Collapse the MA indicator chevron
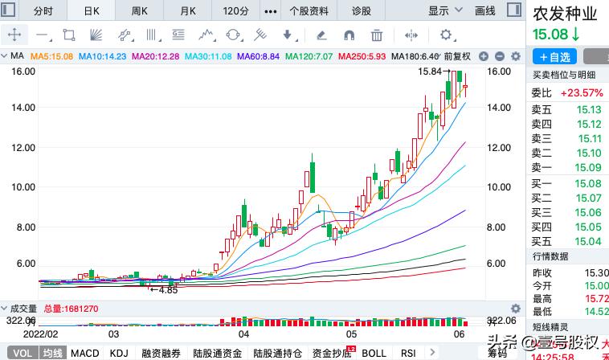This screenshot has height=360, width=609. pos(4,56)
